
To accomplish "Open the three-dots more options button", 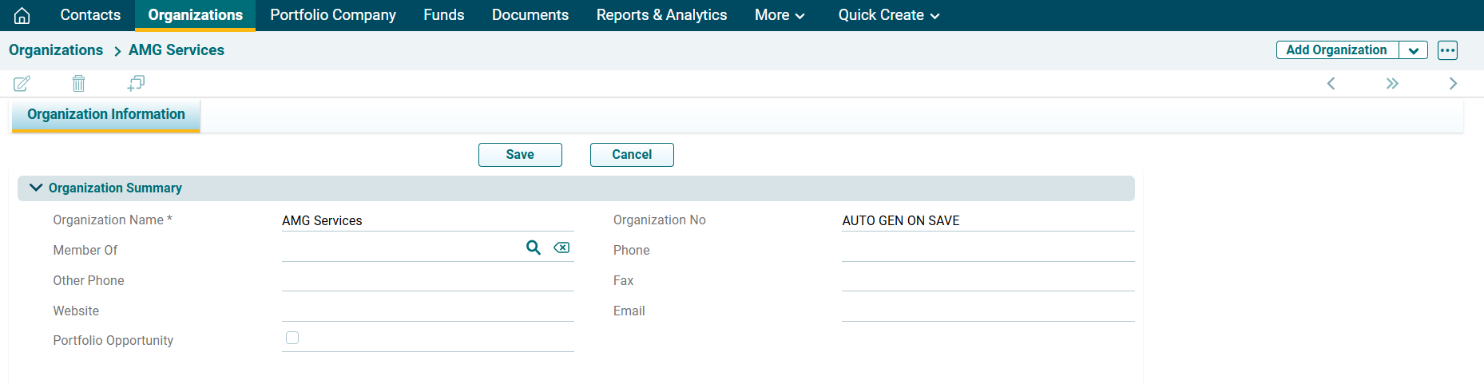I will point(1447,50).
